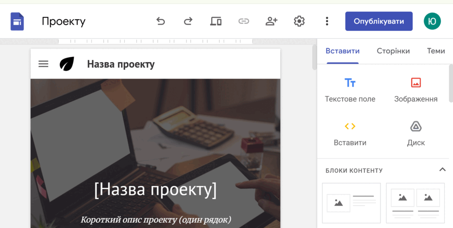The image size is (453, 228).
Task: Share with others via add-person icon
Action: tap(271, 21)
